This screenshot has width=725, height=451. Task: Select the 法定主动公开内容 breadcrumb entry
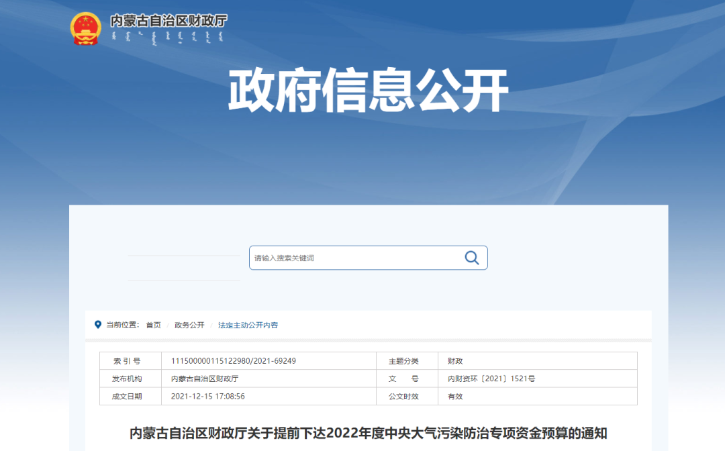(x=249, y=325)
